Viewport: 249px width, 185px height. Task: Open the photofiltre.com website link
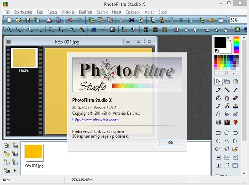coord(96,120)
